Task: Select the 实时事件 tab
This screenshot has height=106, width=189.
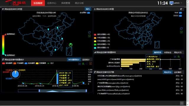Action: [178, 72]
